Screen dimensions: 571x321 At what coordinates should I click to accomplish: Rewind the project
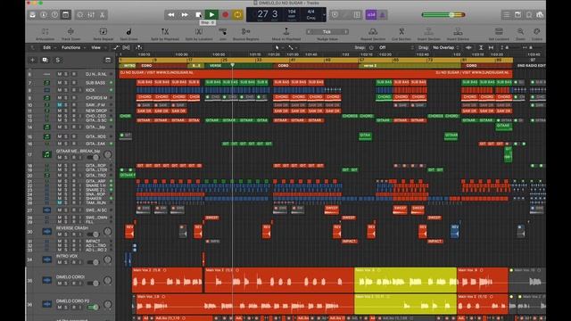[x=170, y=14]
